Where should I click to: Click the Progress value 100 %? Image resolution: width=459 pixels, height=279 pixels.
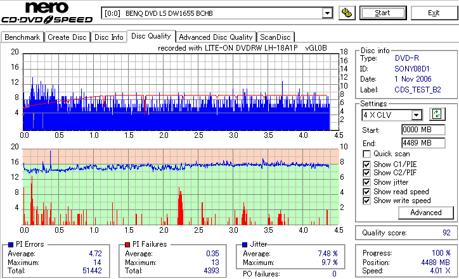tap(441, 253)
